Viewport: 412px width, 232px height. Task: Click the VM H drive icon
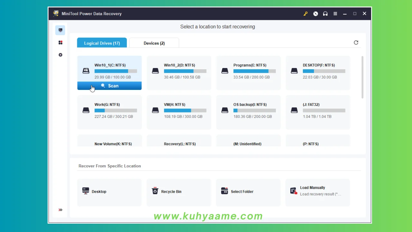pos(155,110)
